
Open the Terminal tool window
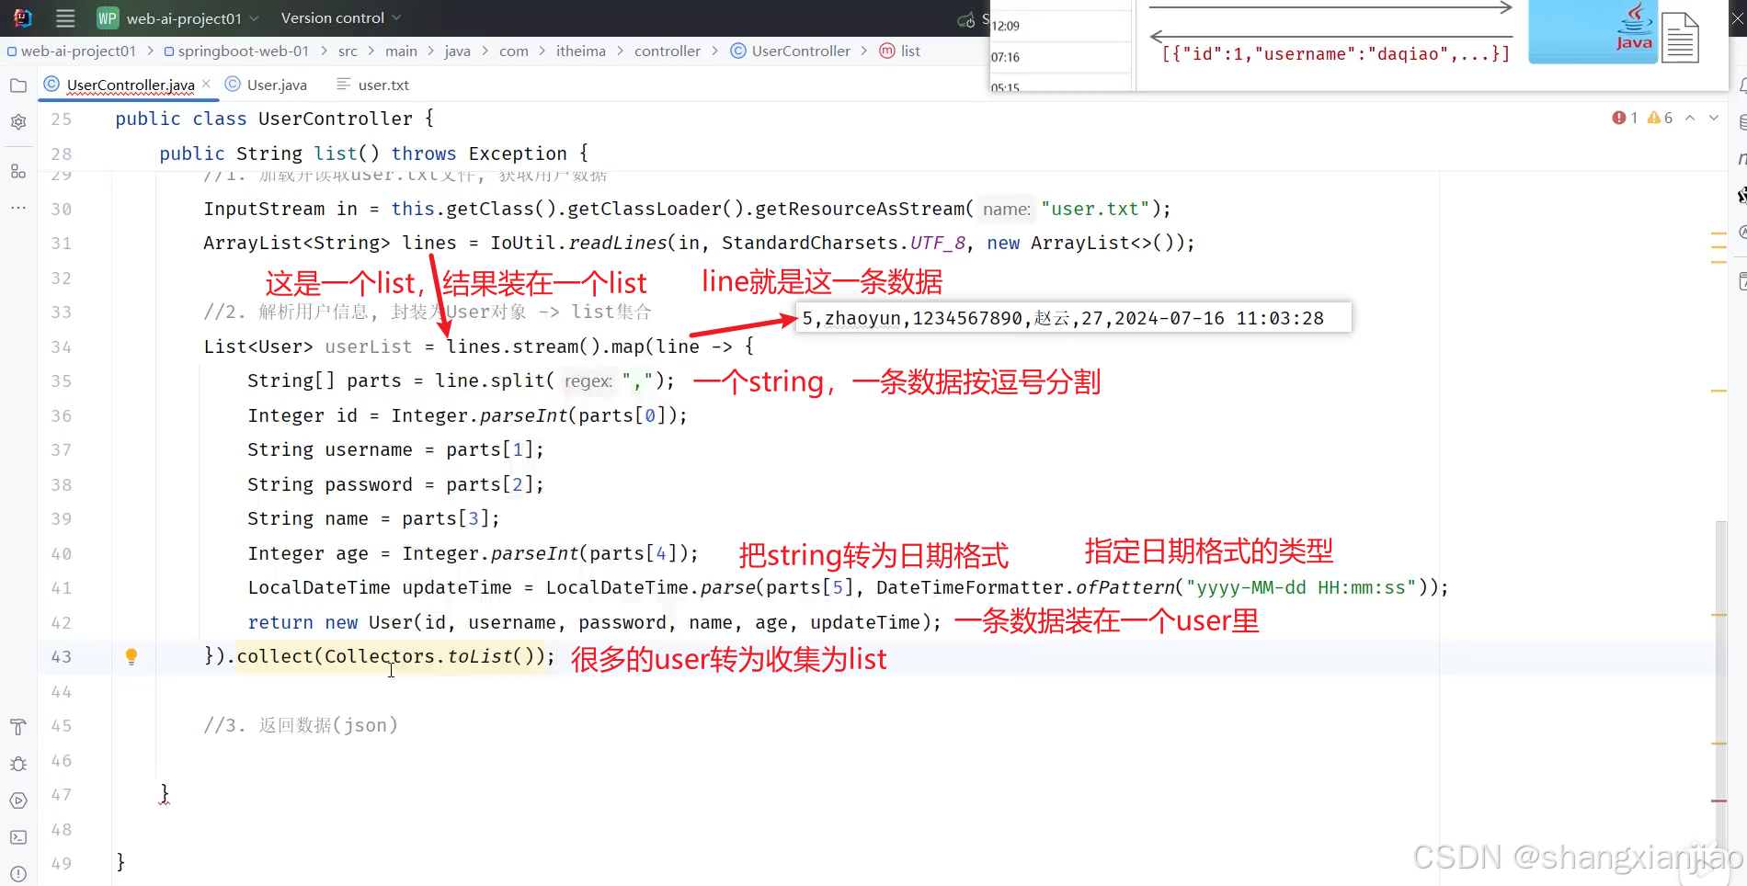[18, 837]
